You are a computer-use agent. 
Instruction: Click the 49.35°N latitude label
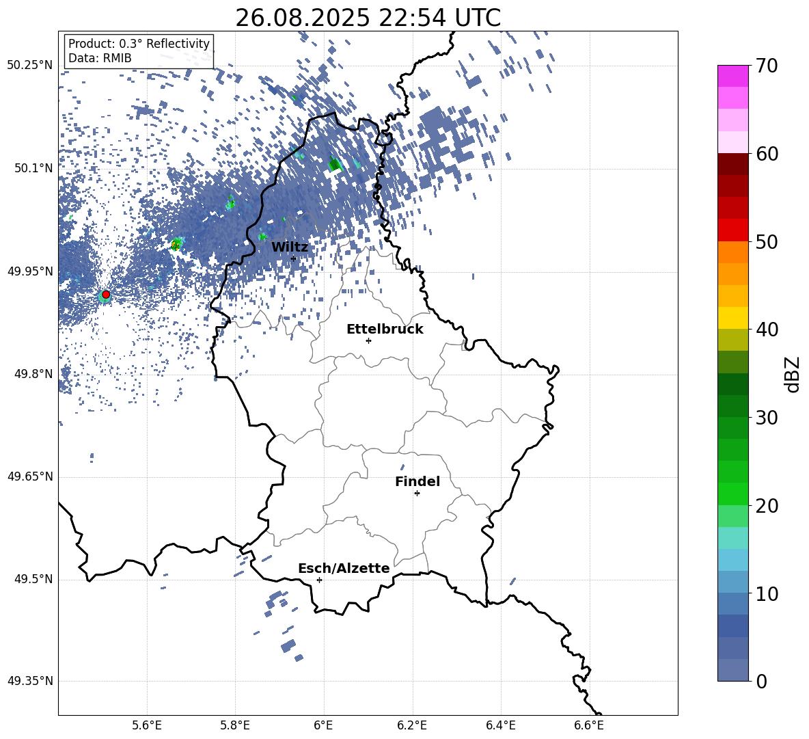pyautogui.click(x=30, y=681)
